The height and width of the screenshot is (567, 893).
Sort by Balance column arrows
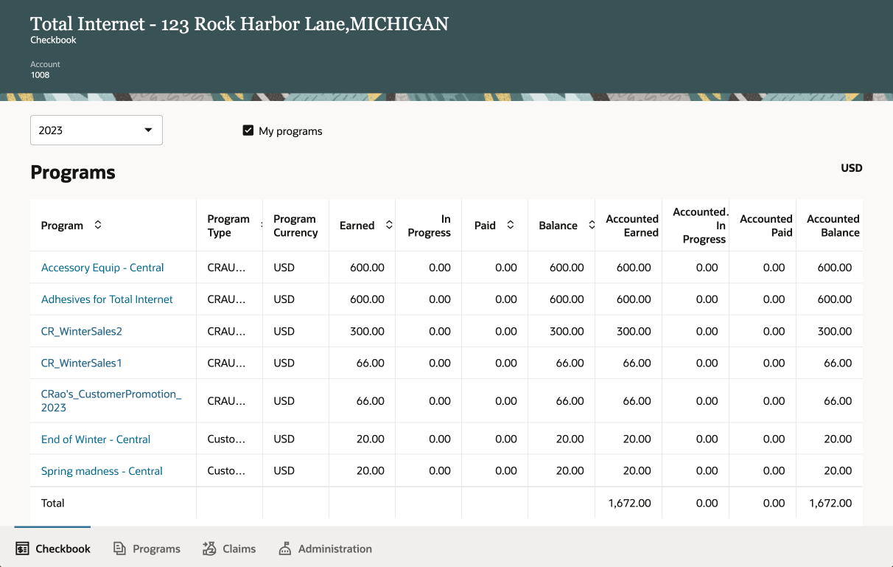coord(591,225)
